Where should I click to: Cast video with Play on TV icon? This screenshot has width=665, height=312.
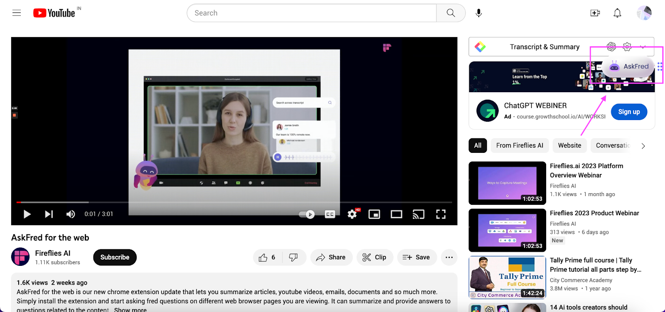tap(419, 214)
